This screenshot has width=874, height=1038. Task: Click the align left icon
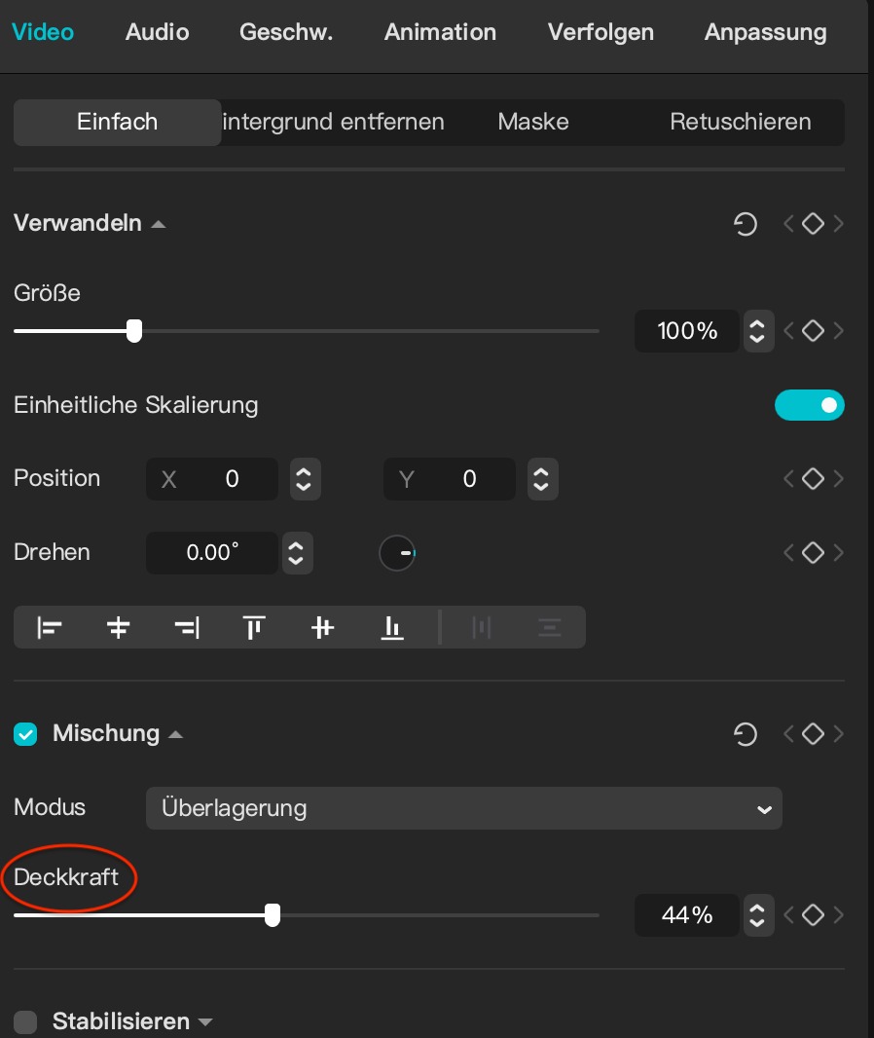tap(50, 627)
